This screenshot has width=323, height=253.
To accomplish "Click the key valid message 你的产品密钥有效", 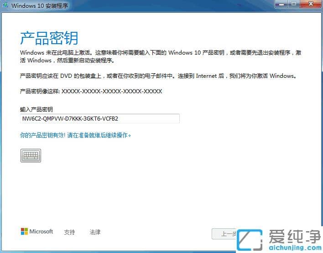I will pos(42,135).
